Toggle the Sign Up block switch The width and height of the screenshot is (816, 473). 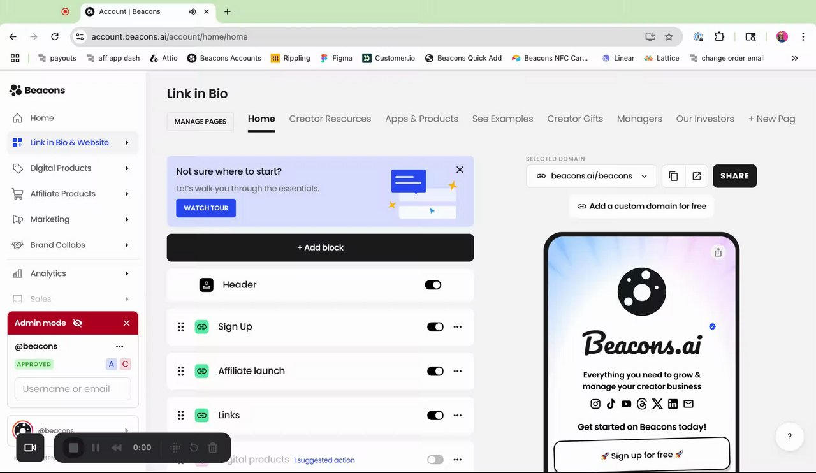click(x=435, y=326)
